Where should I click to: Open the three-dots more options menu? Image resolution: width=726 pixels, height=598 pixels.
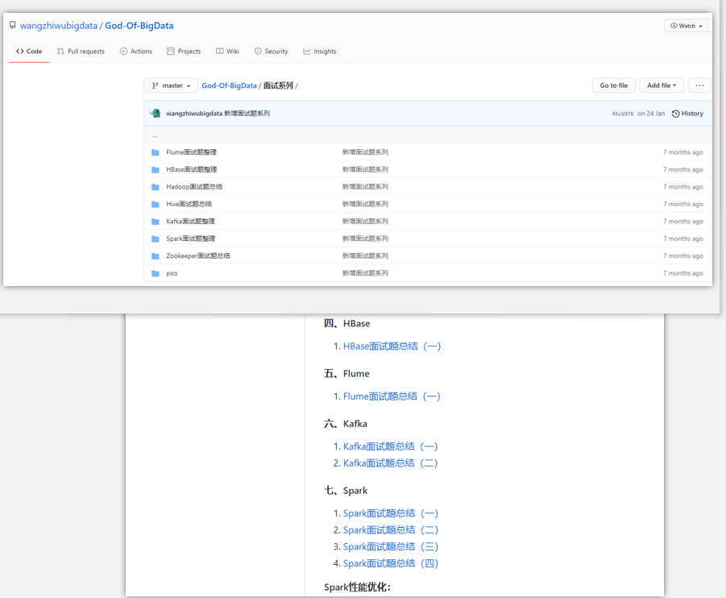[699, 85]
